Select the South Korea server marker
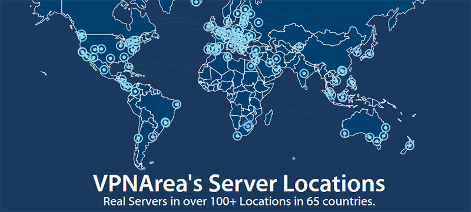 pos(357,52)
